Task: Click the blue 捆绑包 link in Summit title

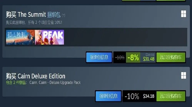Action: click(x=54, y=15)
